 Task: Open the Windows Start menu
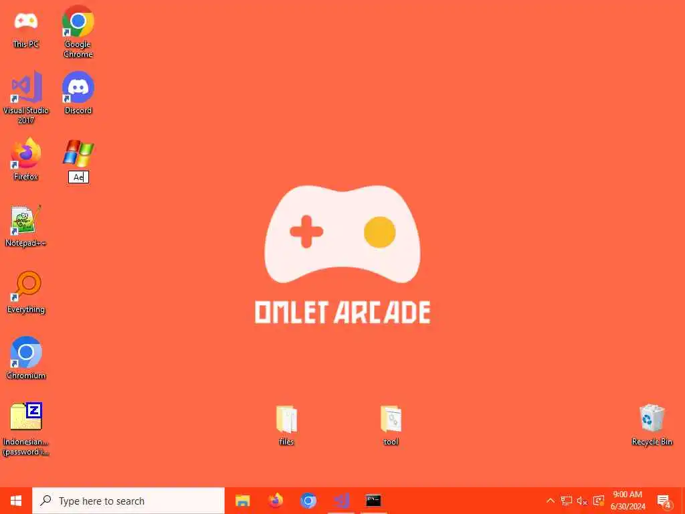pyautogui.click(x=16, y=501)
